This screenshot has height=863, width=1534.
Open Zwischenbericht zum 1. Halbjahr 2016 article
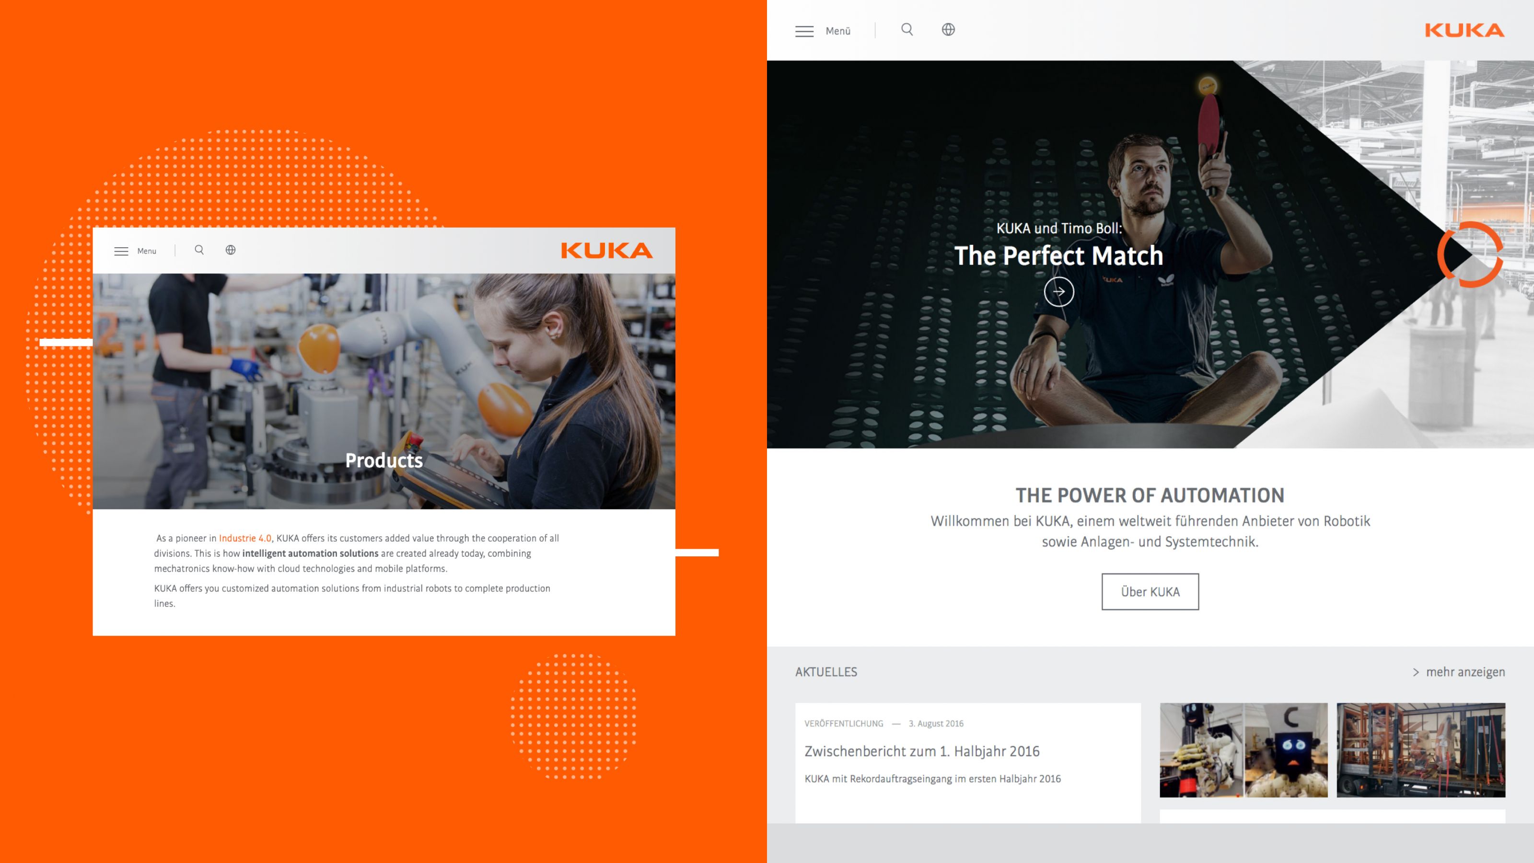pyautogui.click(x=922, y=751)
